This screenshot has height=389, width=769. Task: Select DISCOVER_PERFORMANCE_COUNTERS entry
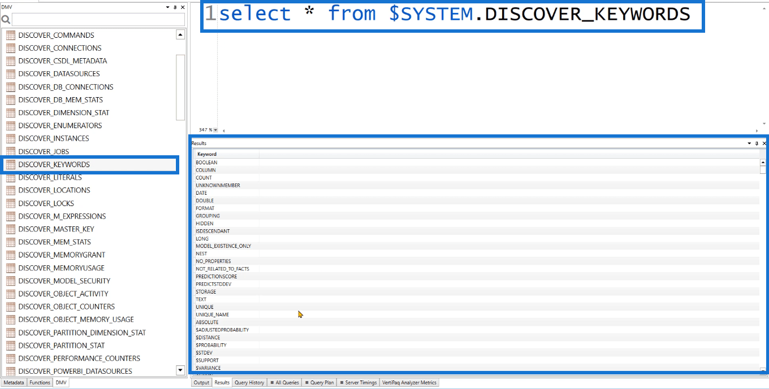[79, 359]
